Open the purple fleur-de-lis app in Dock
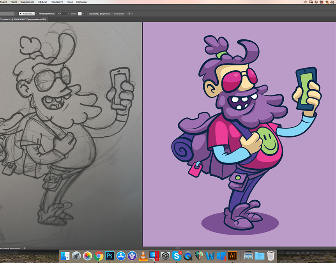The image size is (336, 263). (x=132, y=256)
